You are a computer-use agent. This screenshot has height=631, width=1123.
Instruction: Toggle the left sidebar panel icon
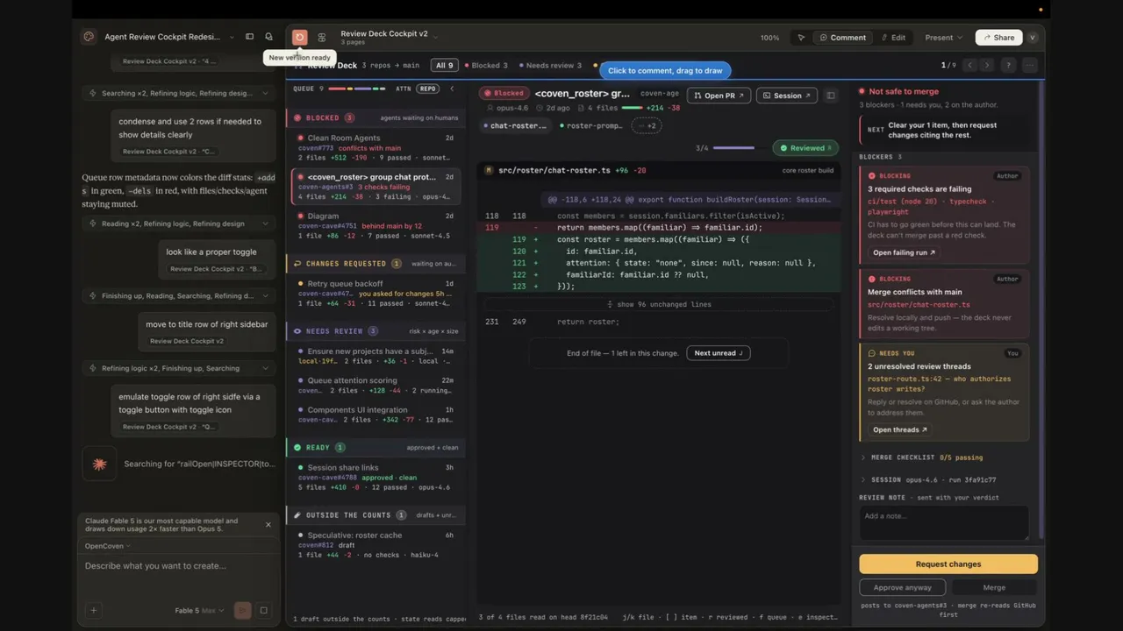coord(249,37)
